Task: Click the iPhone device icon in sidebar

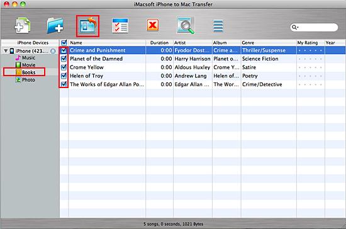Action: [x=12, y=51]
